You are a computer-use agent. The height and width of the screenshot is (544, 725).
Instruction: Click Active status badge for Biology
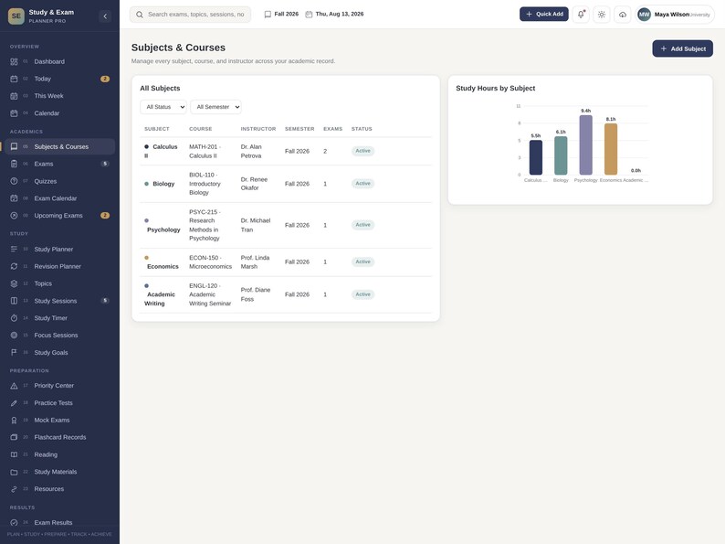(363, 184)
